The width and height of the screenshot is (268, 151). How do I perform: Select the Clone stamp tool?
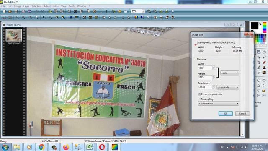tap(264, 68)
